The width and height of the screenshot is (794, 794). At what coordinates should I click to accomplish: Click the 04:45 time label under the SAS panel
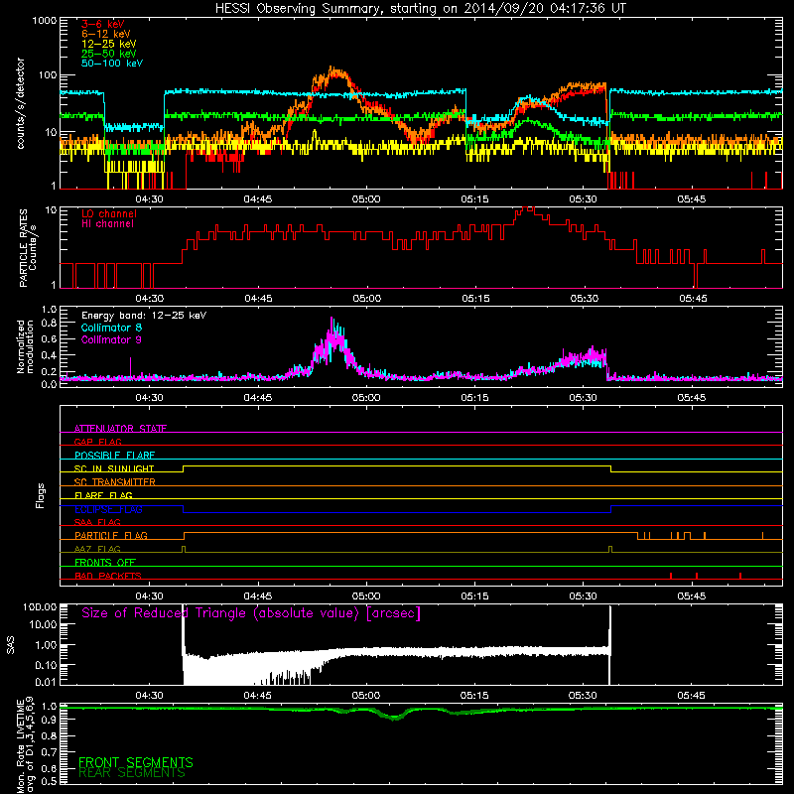tap(258, 696)
